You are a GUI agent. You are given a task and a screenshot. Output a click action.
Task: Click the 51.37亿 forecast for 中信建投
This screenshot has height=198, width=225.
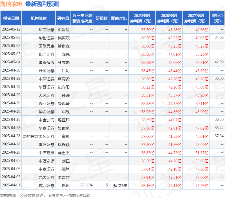202,153
